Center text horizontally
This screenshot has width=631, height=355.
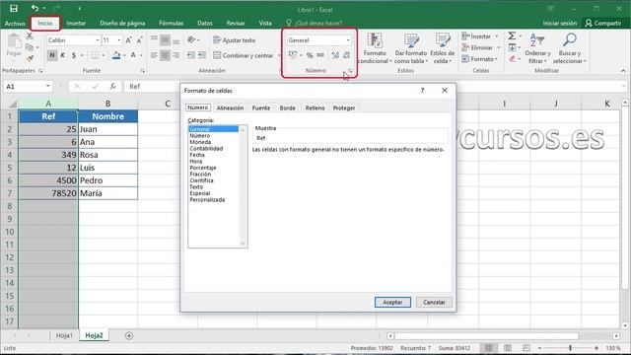[165, 55]
